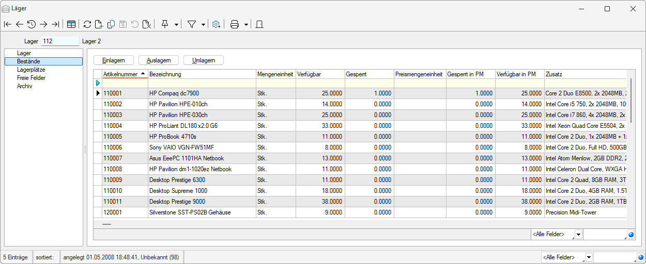Click the status bar search input field

[615, 257]
